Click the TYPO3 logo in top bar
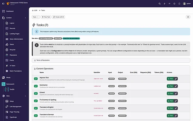This screenshot has width=193, height=121. [8, 4]
